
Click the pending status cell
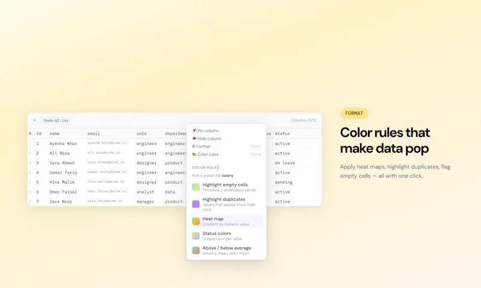(283, 182)
